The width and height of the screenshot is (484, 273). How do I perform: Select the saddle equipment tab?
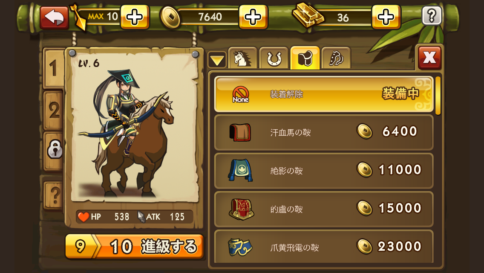pos(305,58)
